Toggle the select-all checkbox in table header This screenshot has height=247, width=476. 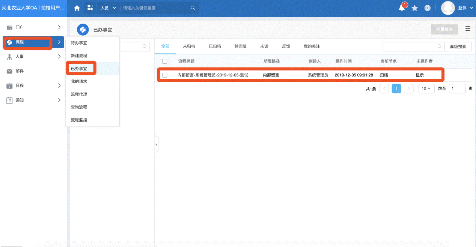[x=164, y=61]
